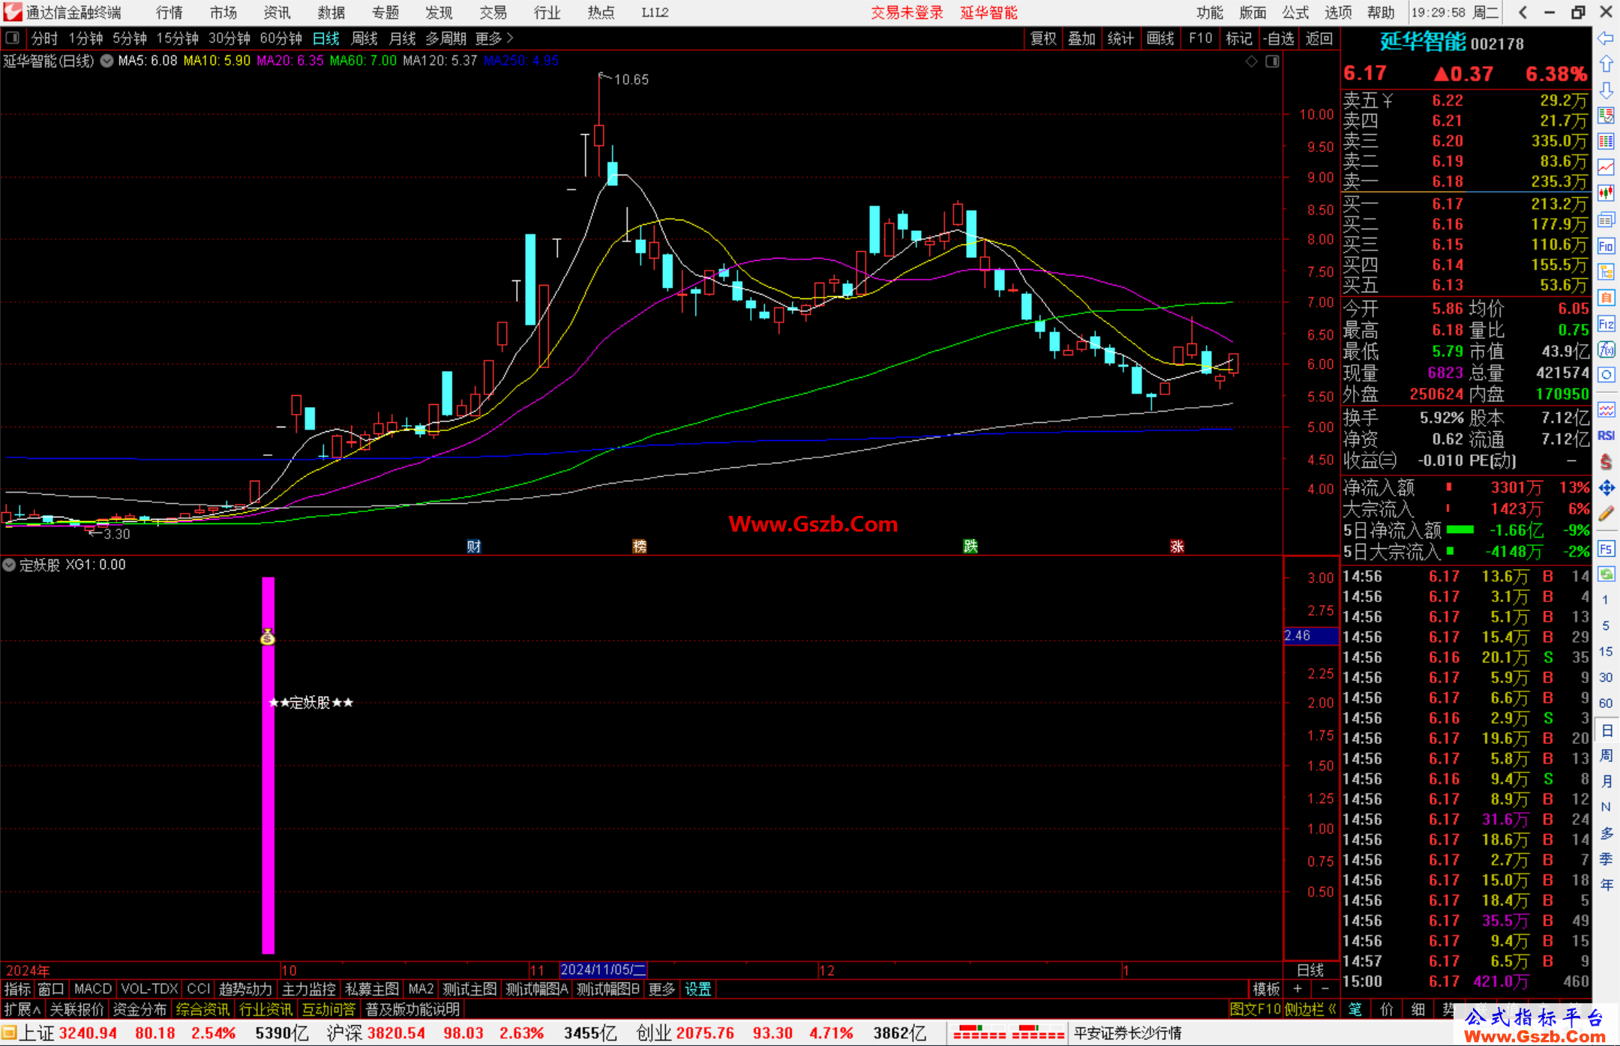
Task: Click the wavy multi-line indicator icon
Action: (x=1606, y=409)
